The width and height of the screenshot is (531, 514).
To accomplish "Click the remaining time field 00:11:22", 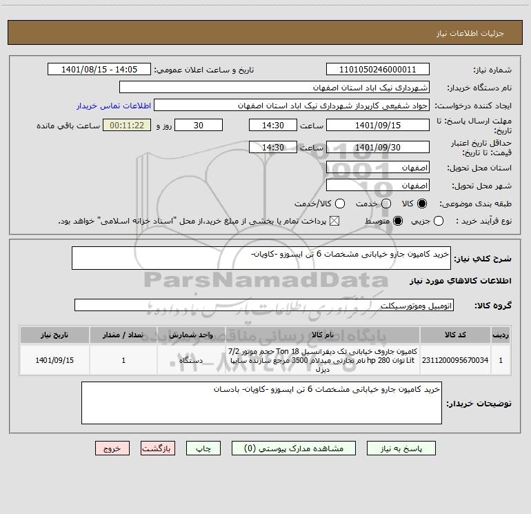I will point(127,125).
